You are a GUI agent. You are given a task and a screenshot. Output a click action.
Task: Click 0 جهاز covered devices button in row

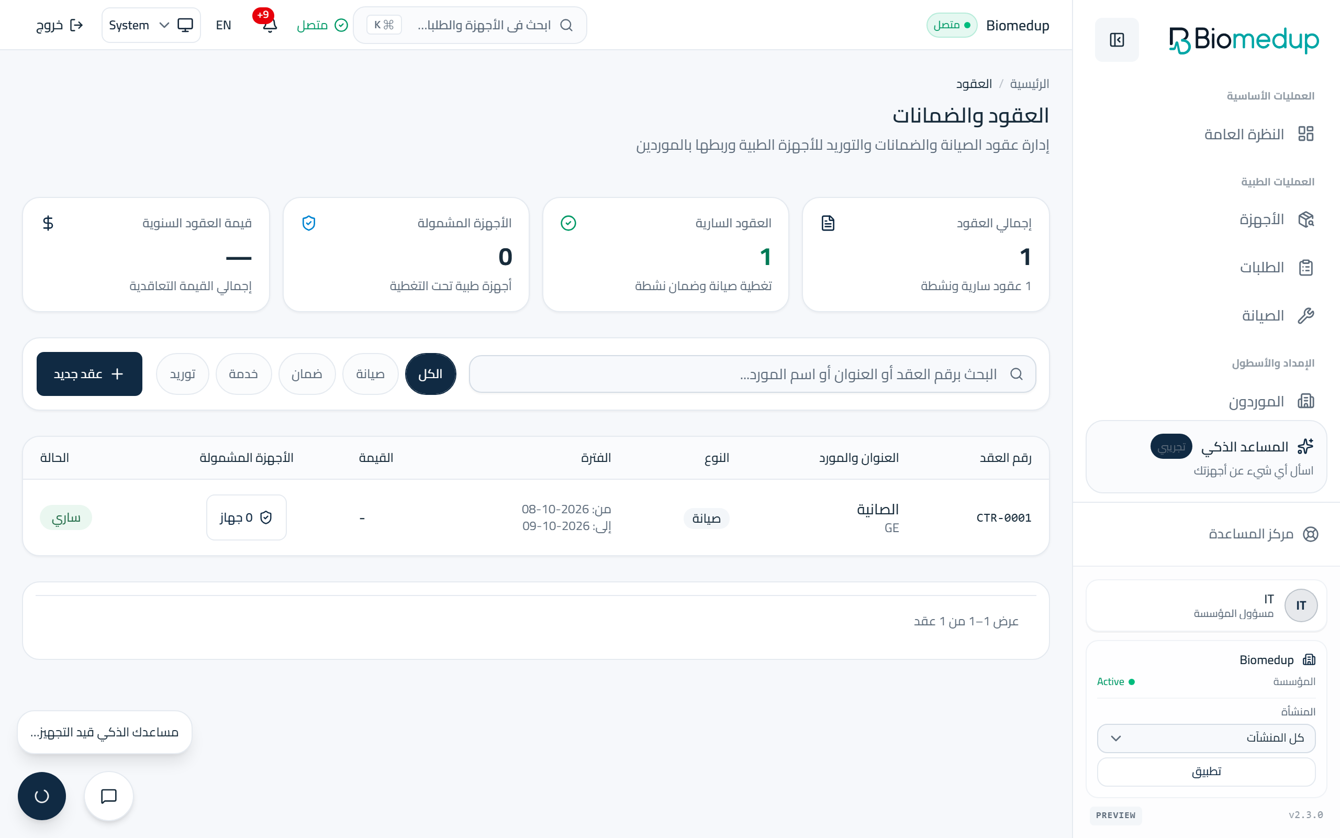[x=246, y=517]
